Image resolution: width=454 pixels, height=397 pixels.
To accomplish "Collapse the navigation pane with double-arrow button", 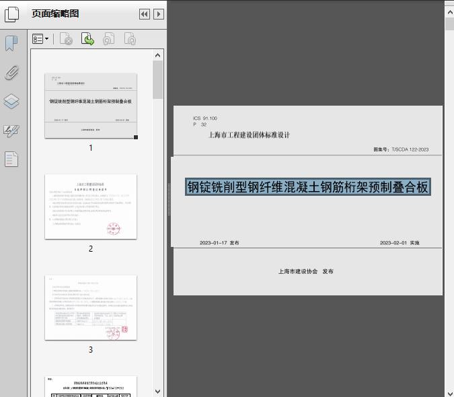I will coord(145,14).
